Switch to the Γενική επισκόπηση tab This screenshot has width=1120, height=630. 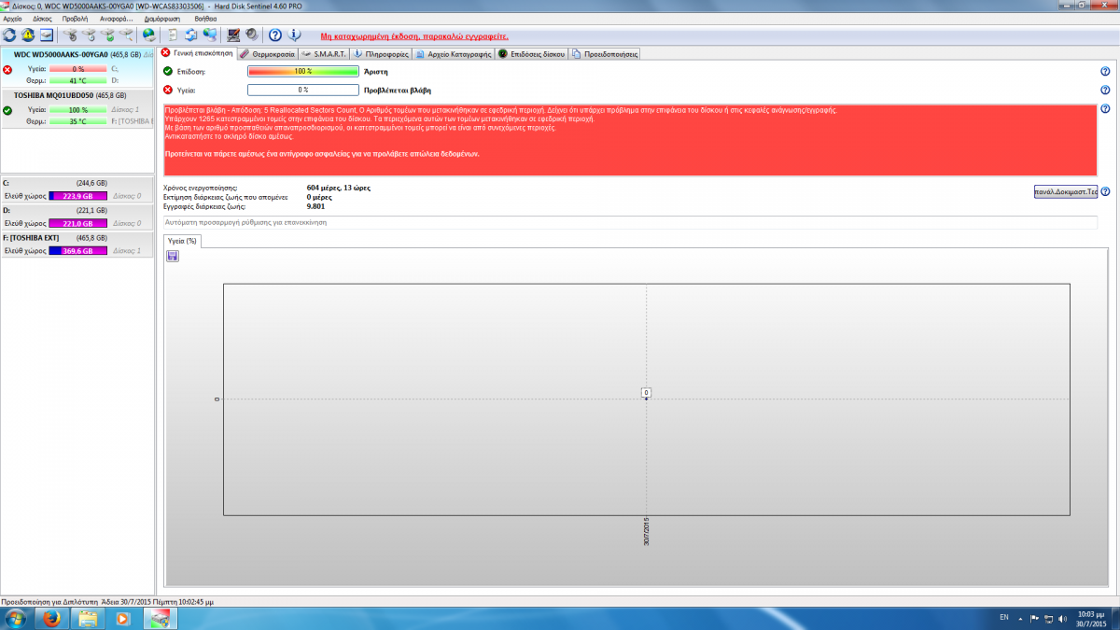[x=197, y=53]
